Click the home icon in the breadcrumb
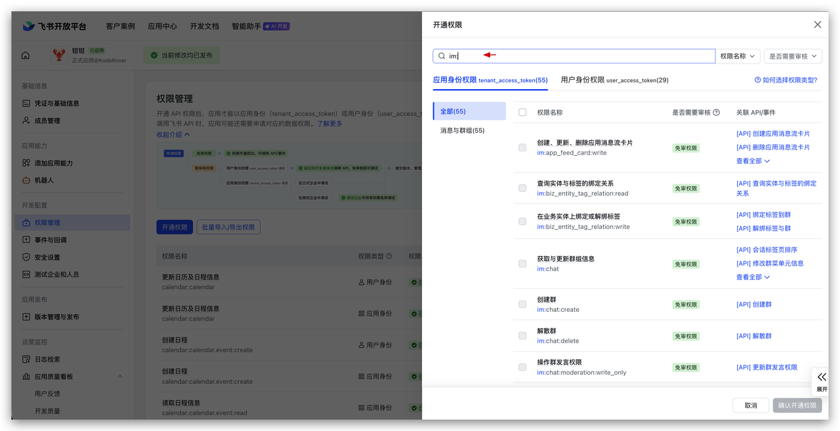840x431 pixels. (26, 56)
